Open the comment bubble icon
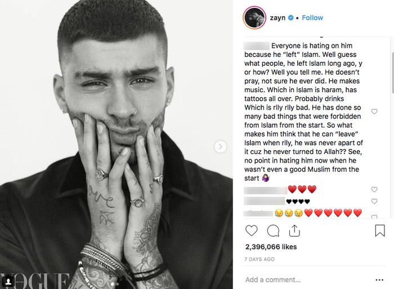 click(x=273, y=231)
